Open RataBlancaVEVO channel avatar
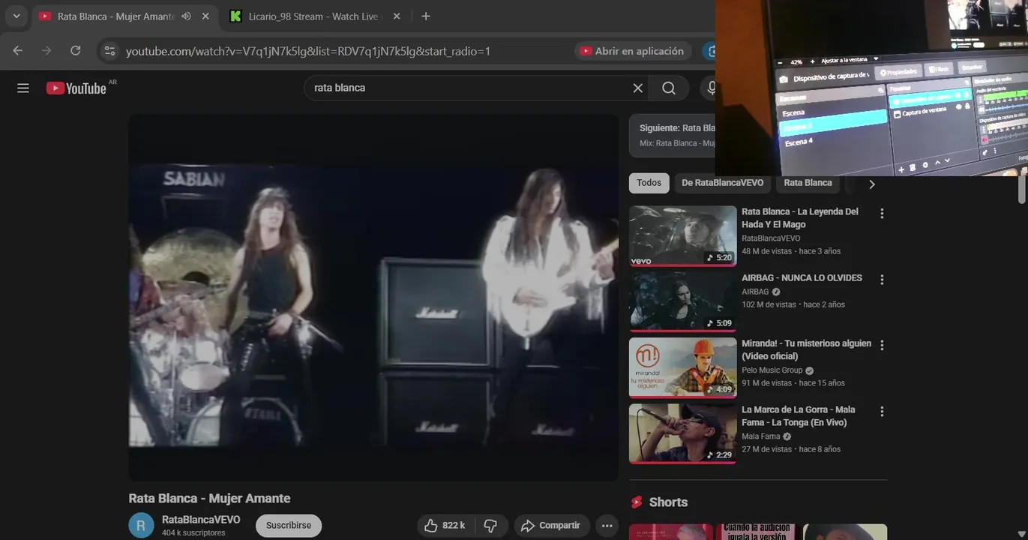 141,526
